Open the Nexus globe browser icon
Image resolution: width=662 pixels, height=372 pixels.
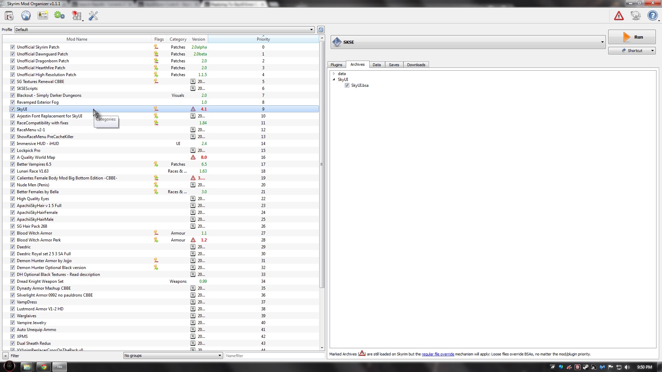coord(26,15)
